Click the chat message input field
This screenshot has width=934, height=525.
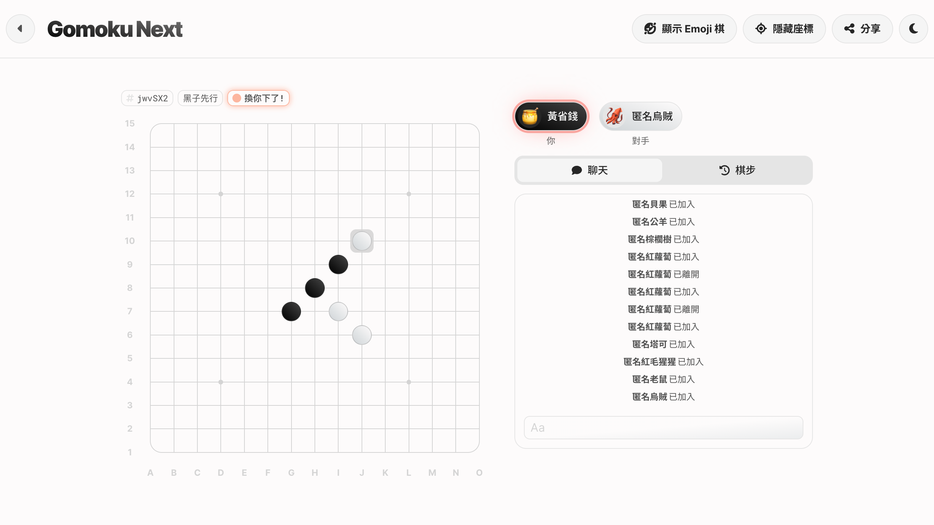pos(663,428)
